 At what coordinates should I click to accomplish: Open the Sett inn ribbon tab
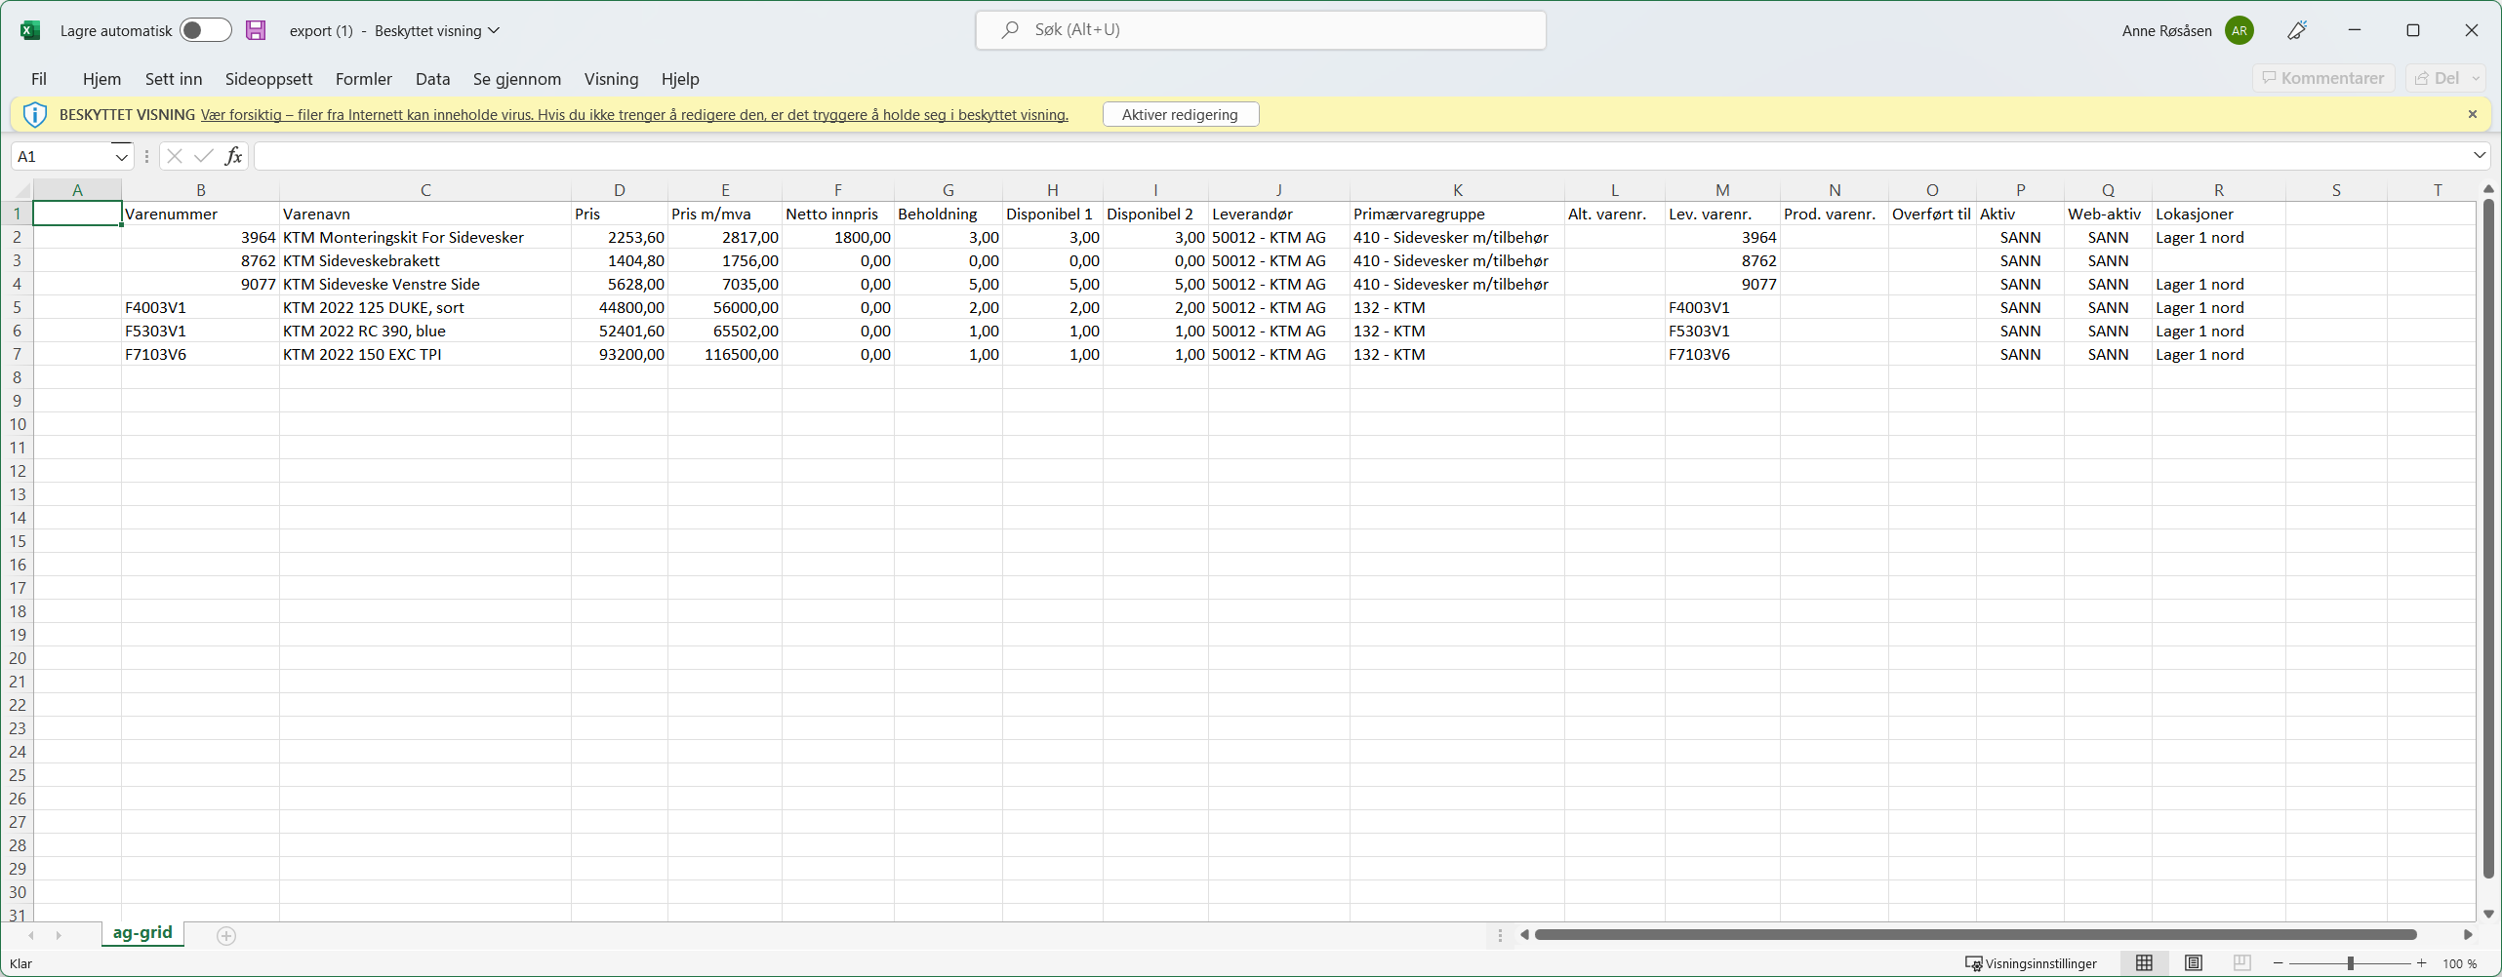(x=174, y=79)
